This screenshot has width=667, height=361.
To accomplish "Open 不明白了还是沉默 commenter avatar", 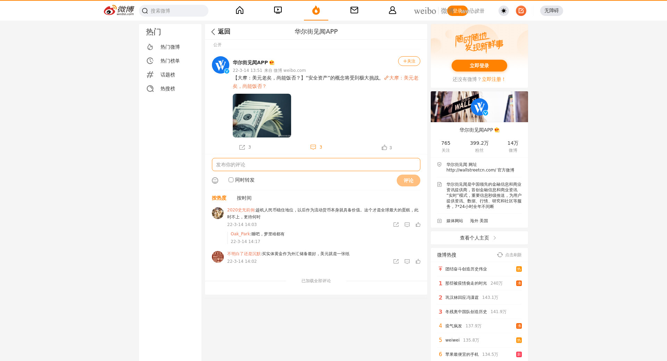I will coord(218,257).
